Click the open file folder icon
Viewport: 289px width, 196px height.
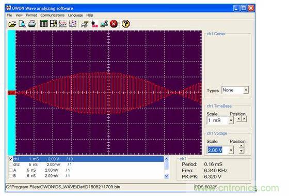pyautogui.click(x=12, y=24)
